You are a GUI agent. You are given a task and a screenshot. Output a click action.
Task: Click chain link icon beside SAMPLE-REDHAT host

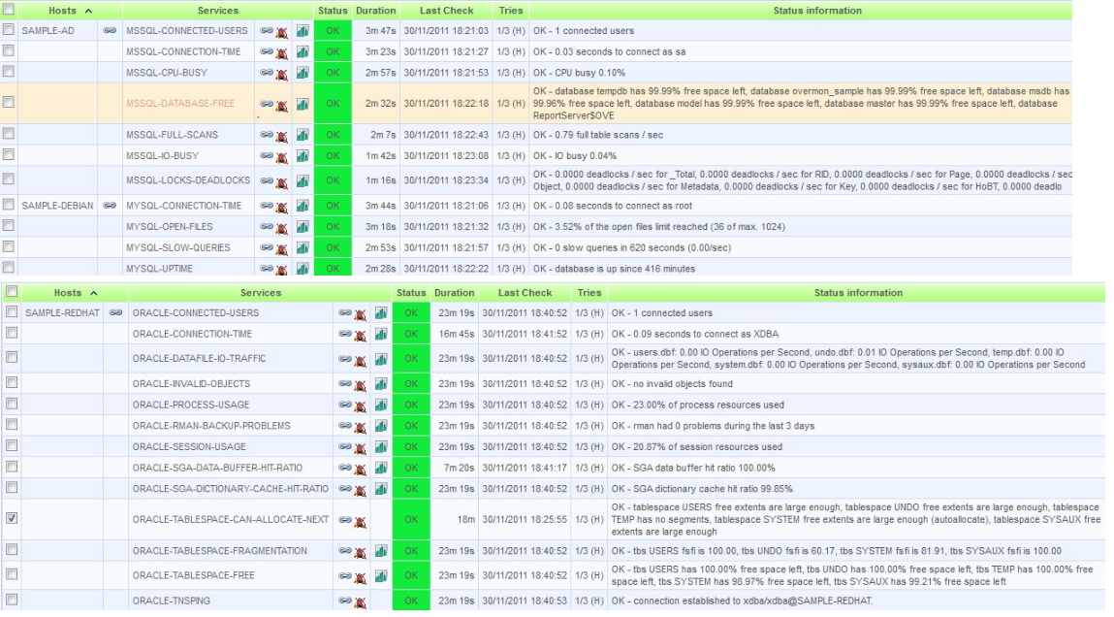pyautogui.click(x=116, y=313)
